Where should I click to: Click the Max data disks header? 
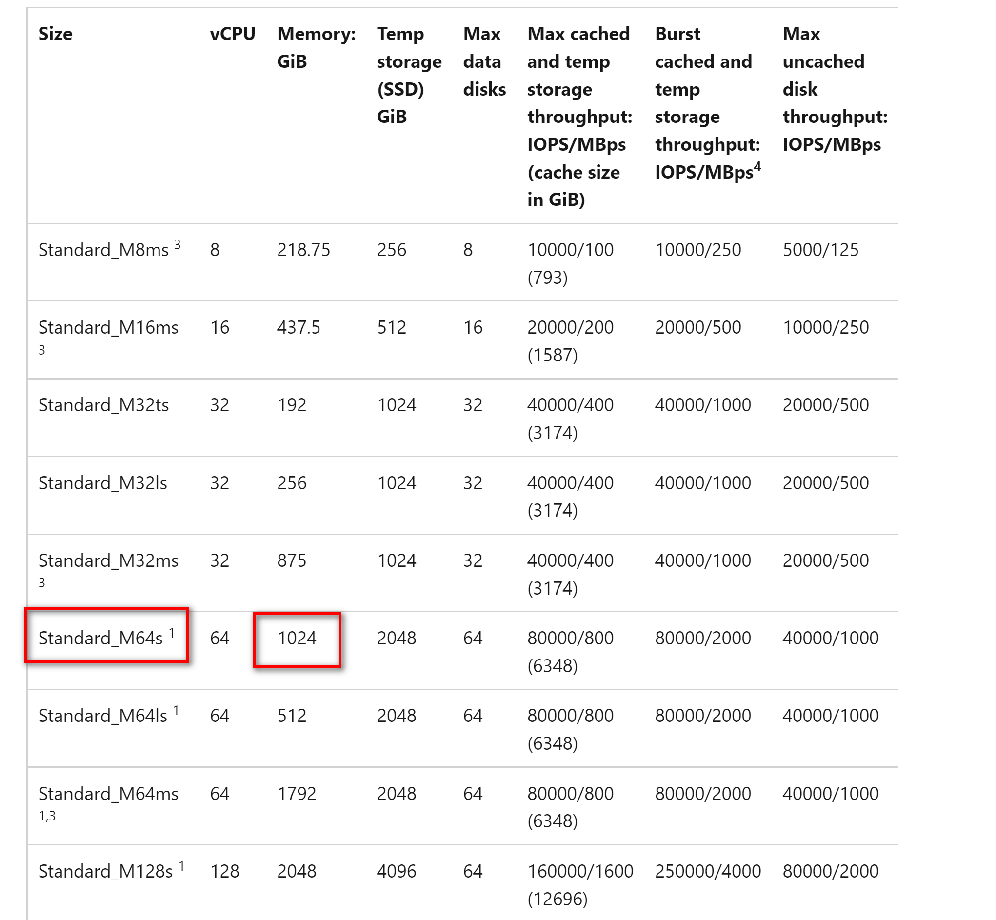coord(484,62)
